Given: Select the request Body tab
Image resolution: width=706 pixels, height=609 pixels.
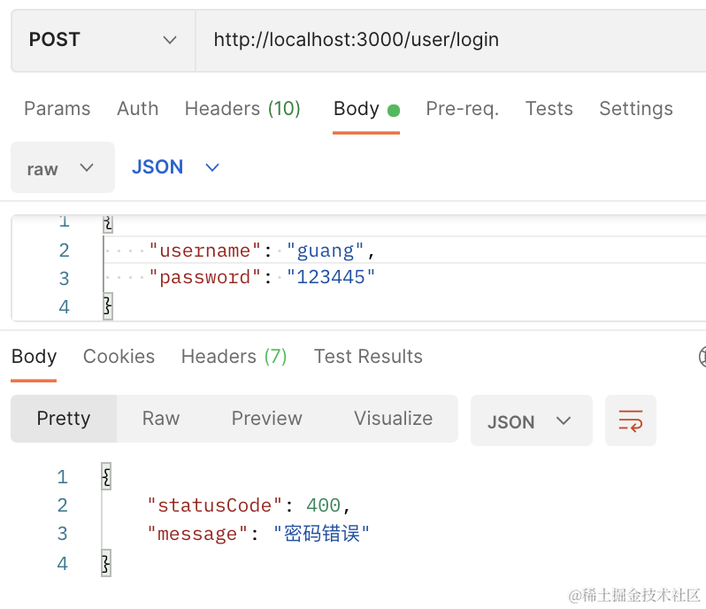Looking at the screenshot, I should click(x=357, y=109).
